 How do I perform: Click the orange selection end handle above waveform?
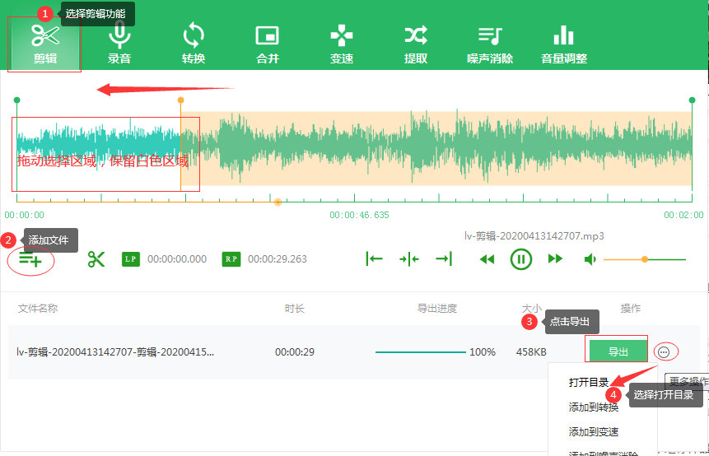point(180,100)
